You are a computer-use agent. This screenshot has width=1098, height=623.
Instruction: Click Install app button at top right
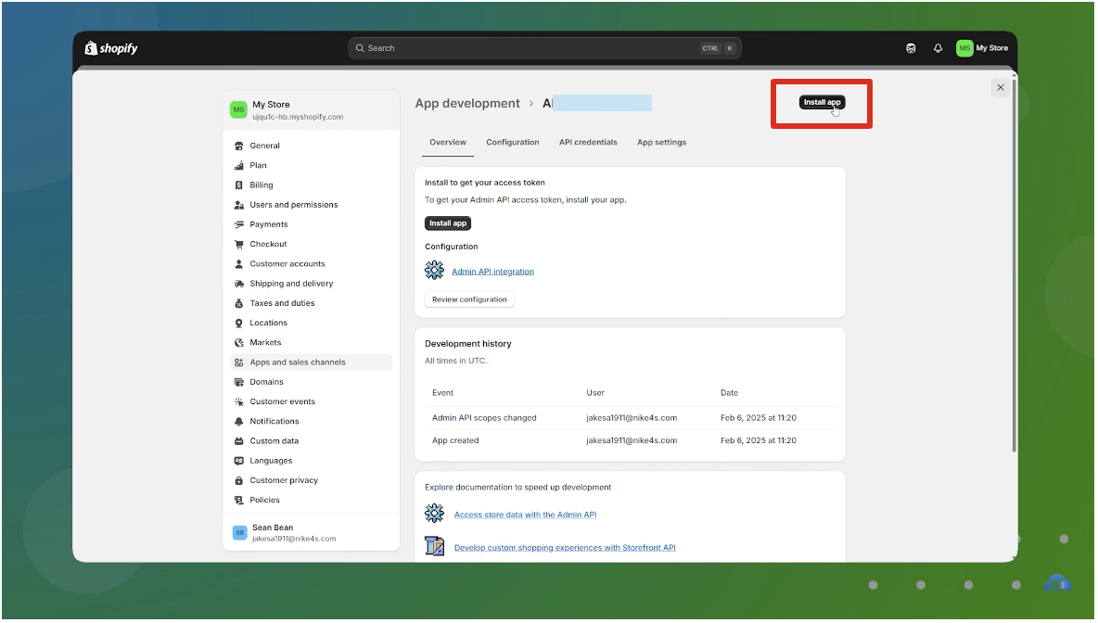coord(822,102)
